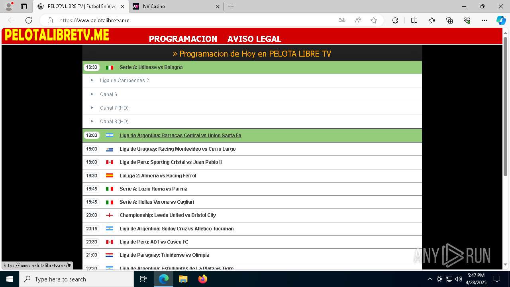
Task: Add page to favorites star icon
Action: (x=374, y=20)
